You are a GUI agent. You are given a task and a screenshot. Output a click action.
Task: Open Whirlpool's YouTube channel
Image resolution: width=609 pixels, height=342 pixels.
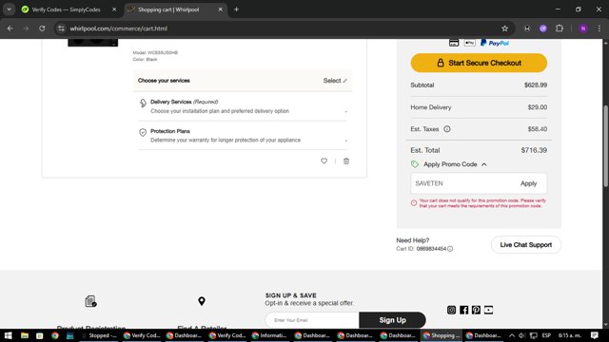488,310
